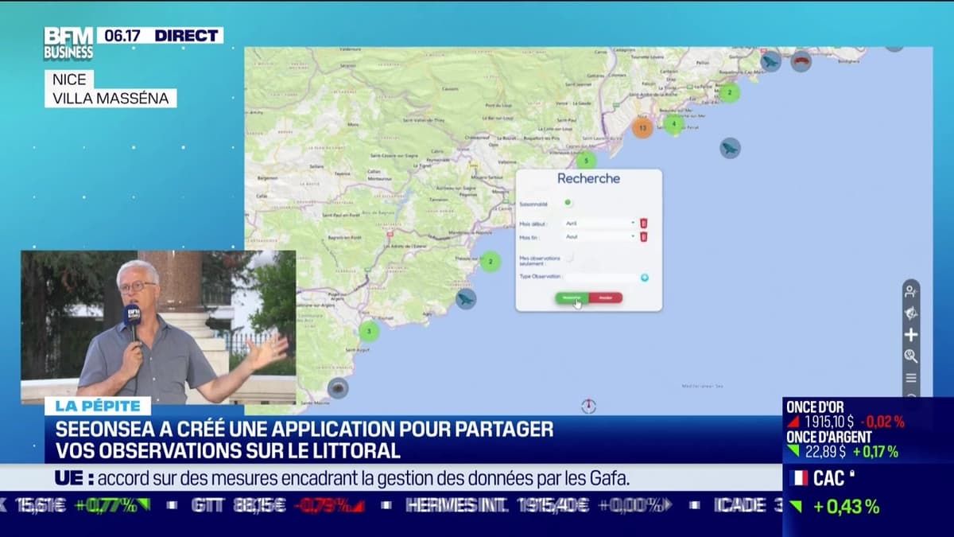This screenshot has width=954, height=537.
Task: Open the hamburger menu in map toolbar
Action: click(911, 378)
